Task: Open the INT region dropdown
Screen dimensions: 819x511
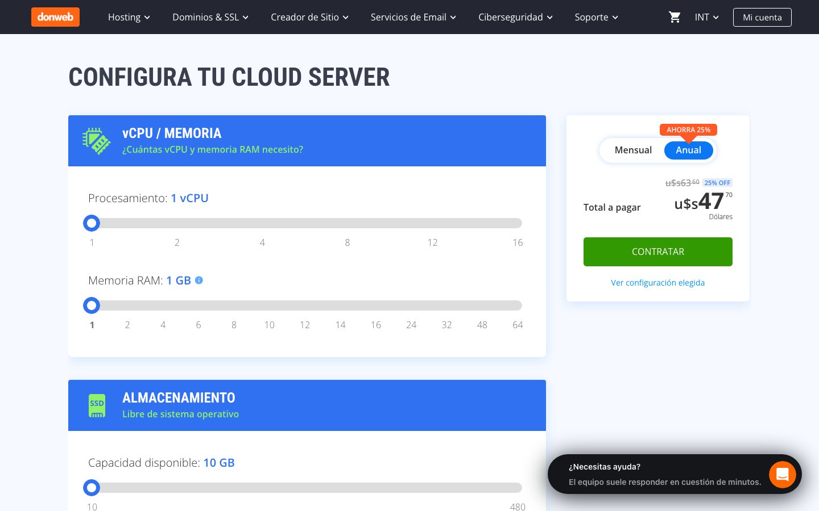Action: click(706, 17)
